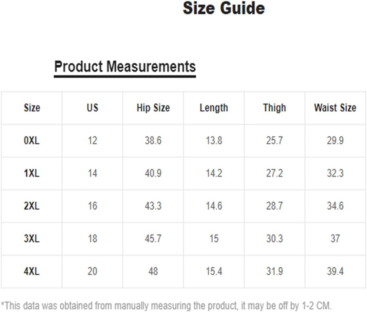Click the US column header
367x312 pixels.
[92, 108]
